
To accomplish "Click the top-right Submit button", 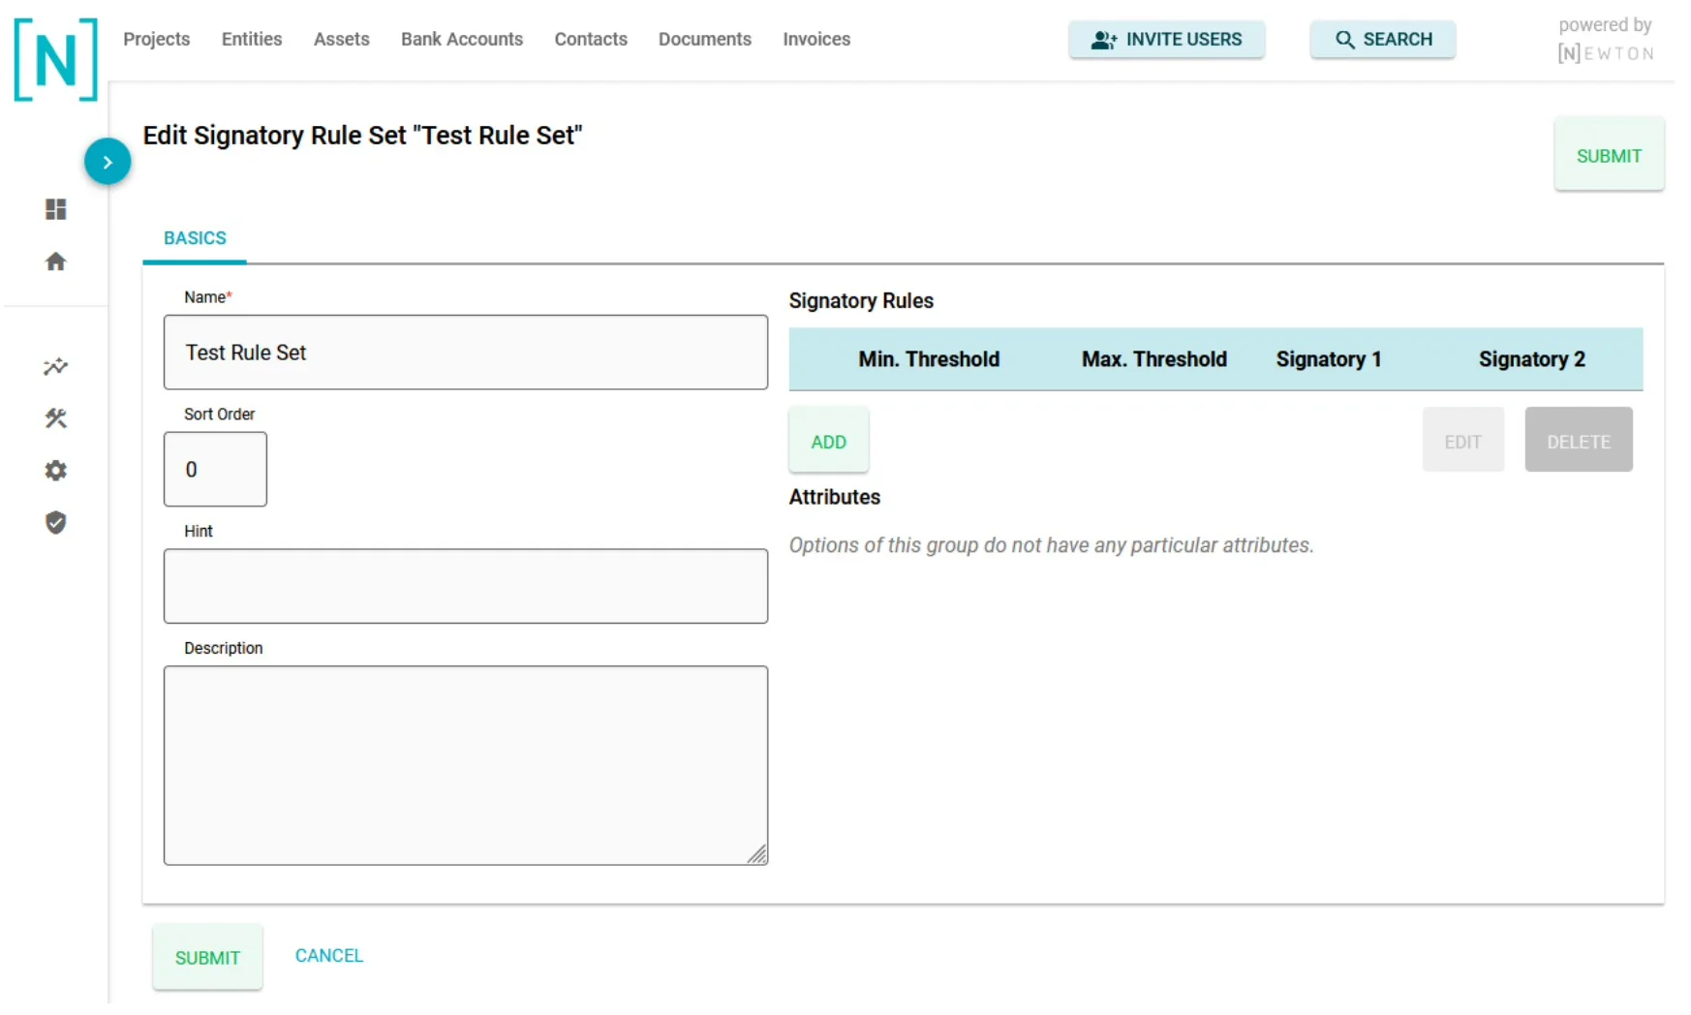I will [x=1609, y=155].
